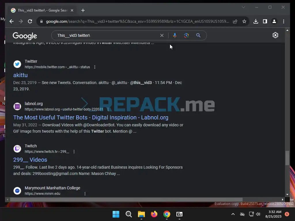Open more options for the labnol.org result
Screen dimensions: 295x221
108,109
